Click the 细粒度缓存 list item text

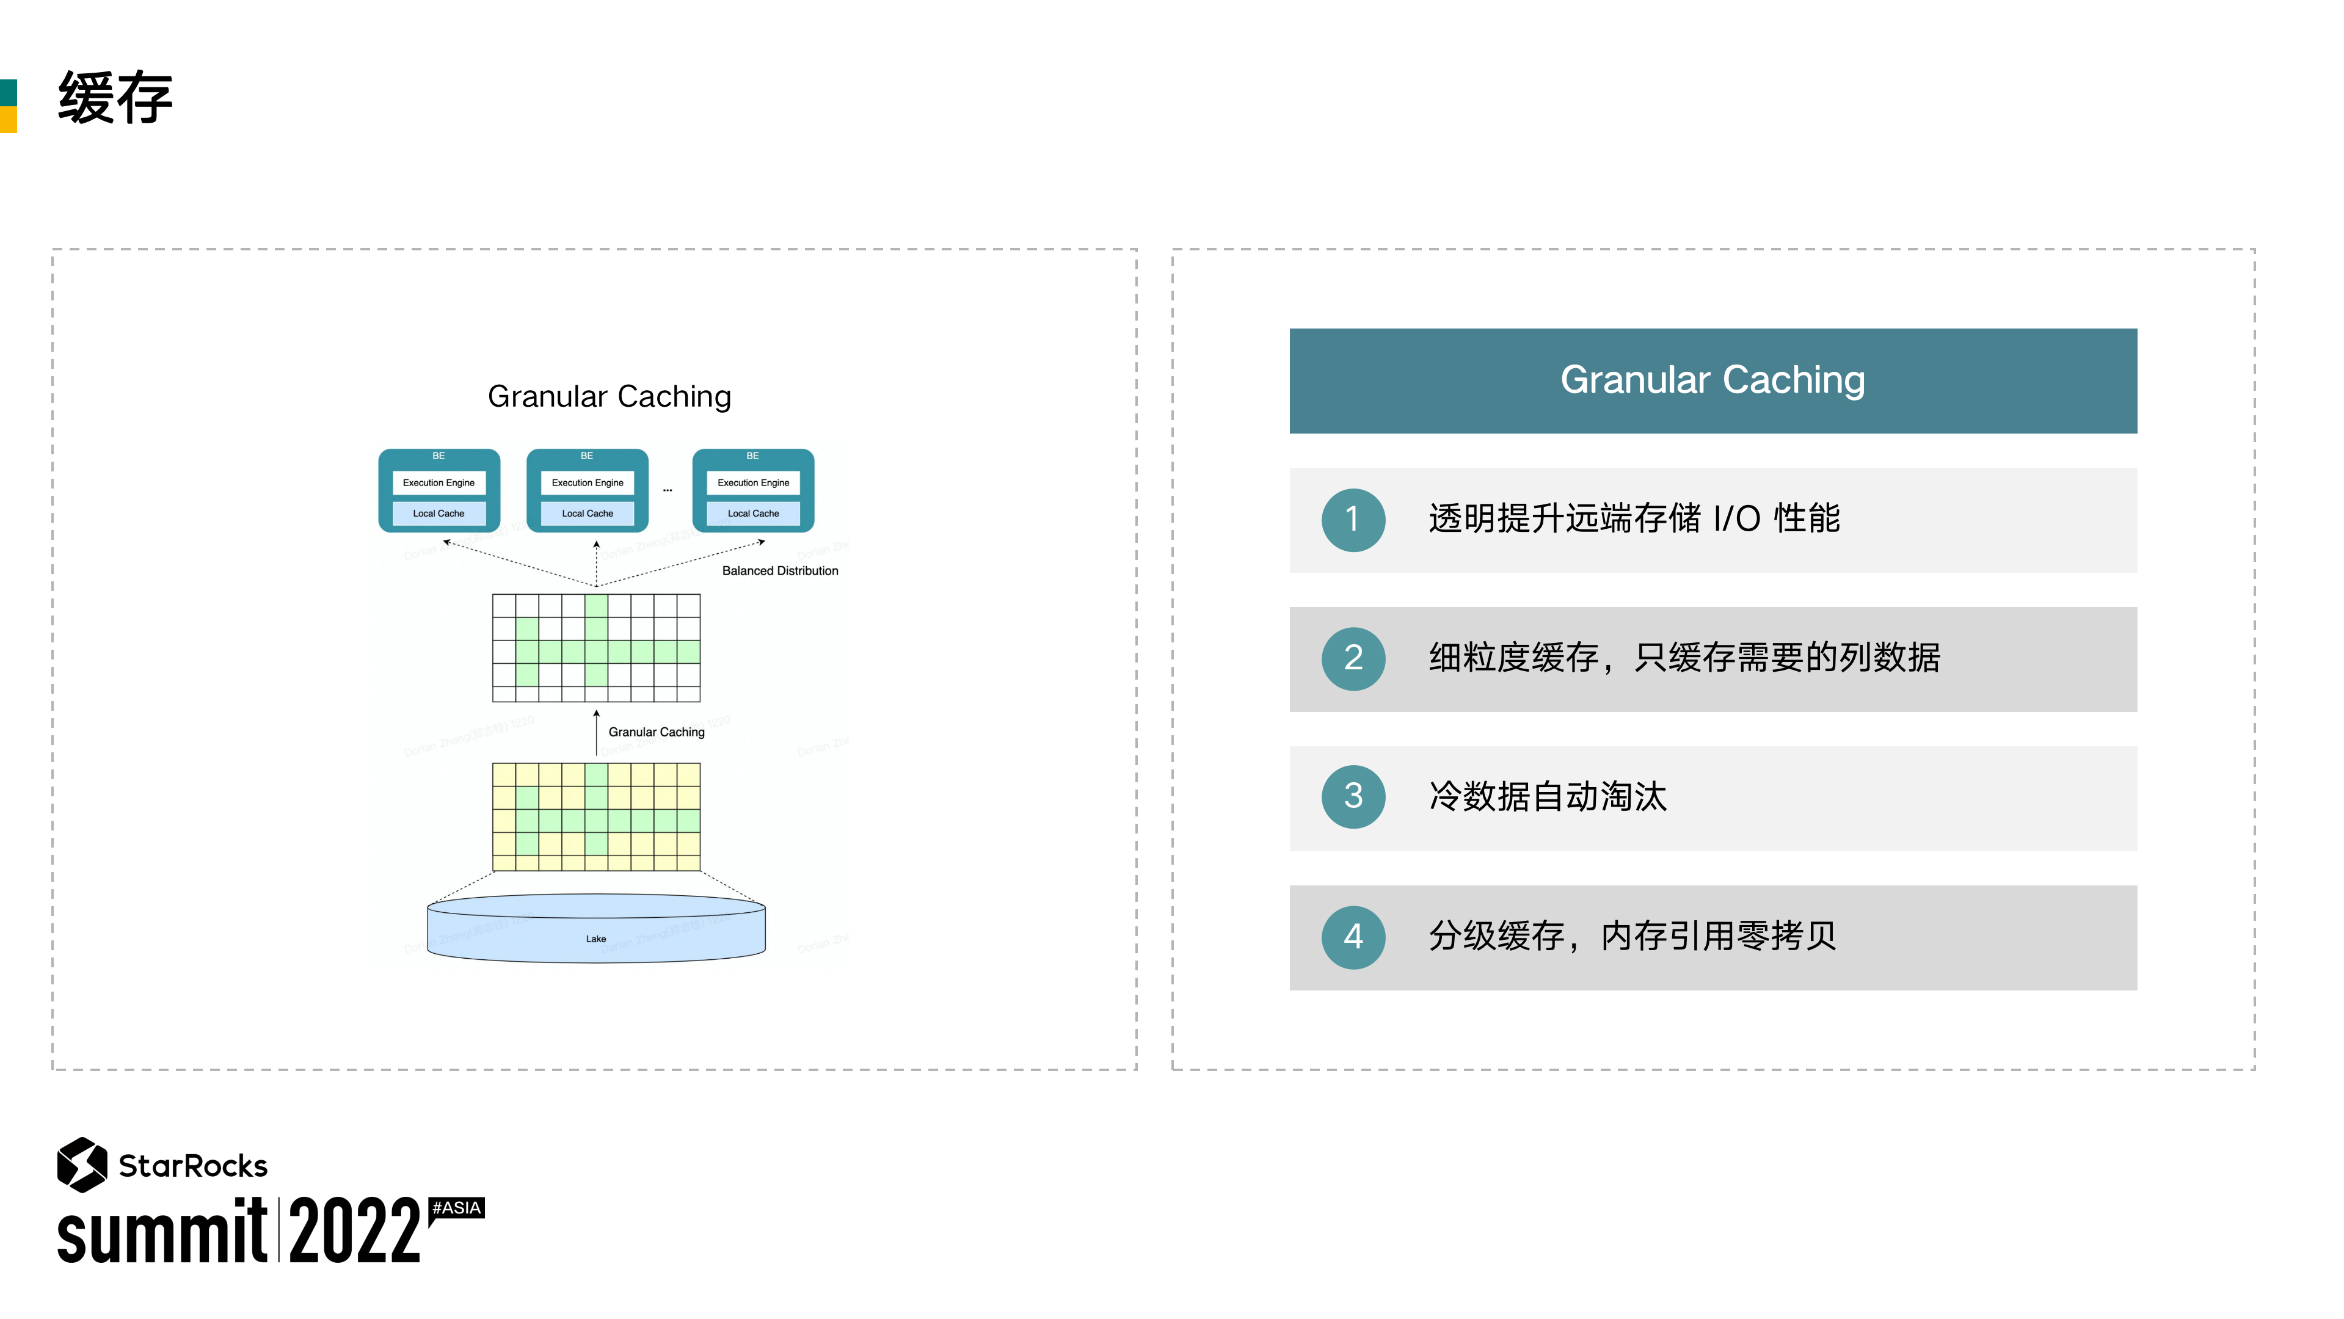click(1683, 659)
